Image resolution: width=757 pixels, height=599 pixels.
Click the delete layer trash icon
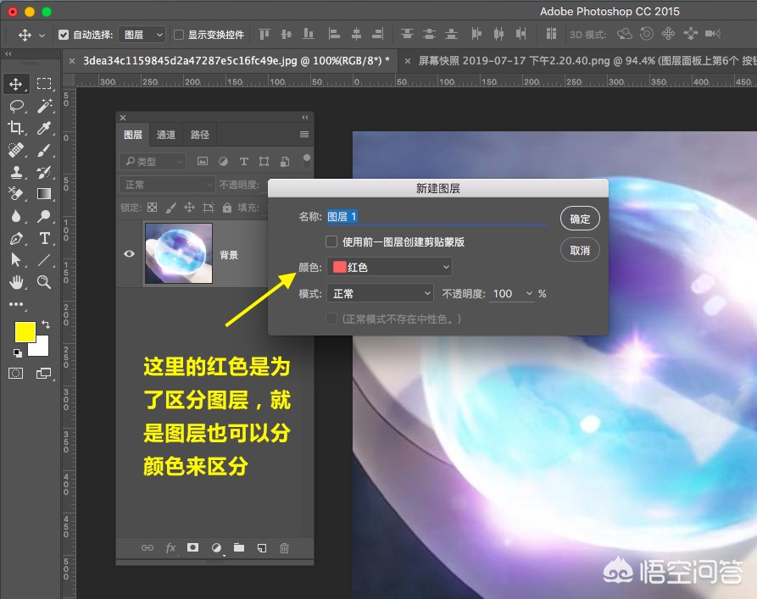284,547
